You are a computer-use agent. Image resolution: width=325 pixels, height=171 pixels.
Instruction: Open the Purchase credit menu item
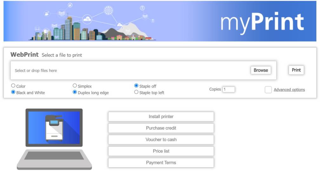161,128
